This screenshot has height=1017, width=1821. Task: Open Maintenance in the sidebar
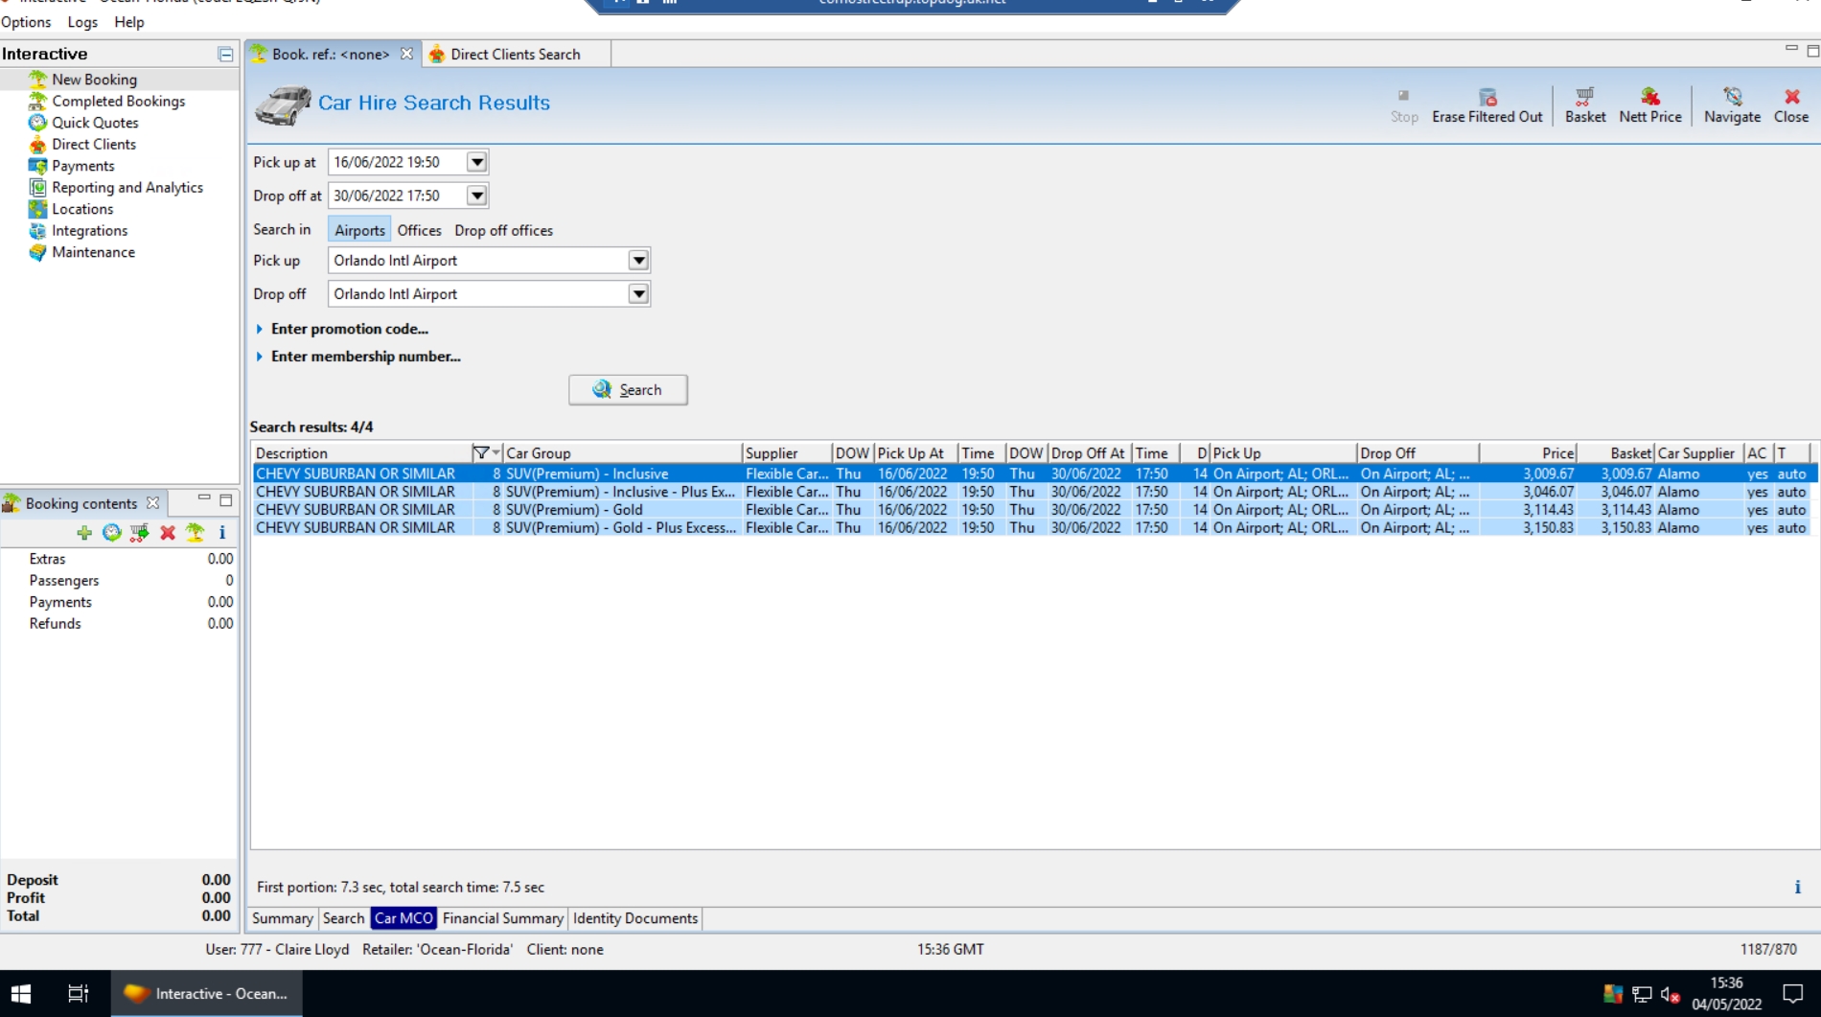[x=93, y=252]
